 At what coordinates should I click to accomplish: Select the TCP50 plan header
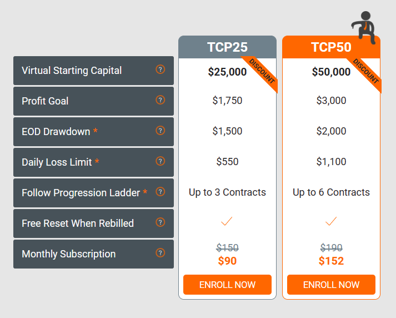click(331, 47)
